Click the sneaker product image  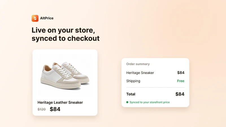point(65,75)
